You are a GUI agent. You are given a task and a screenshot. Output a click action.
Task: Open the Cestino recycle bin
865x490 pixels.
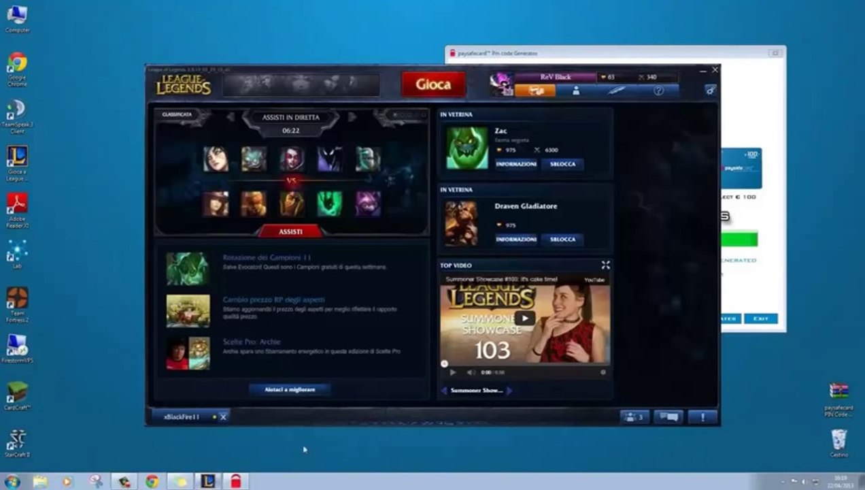pyautogui.click(x=838, y=443)
